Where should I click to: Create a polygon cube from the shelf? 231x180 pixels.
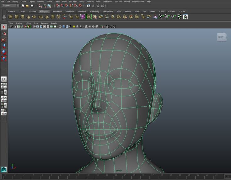pyautogui.click(x=17, y=17)
